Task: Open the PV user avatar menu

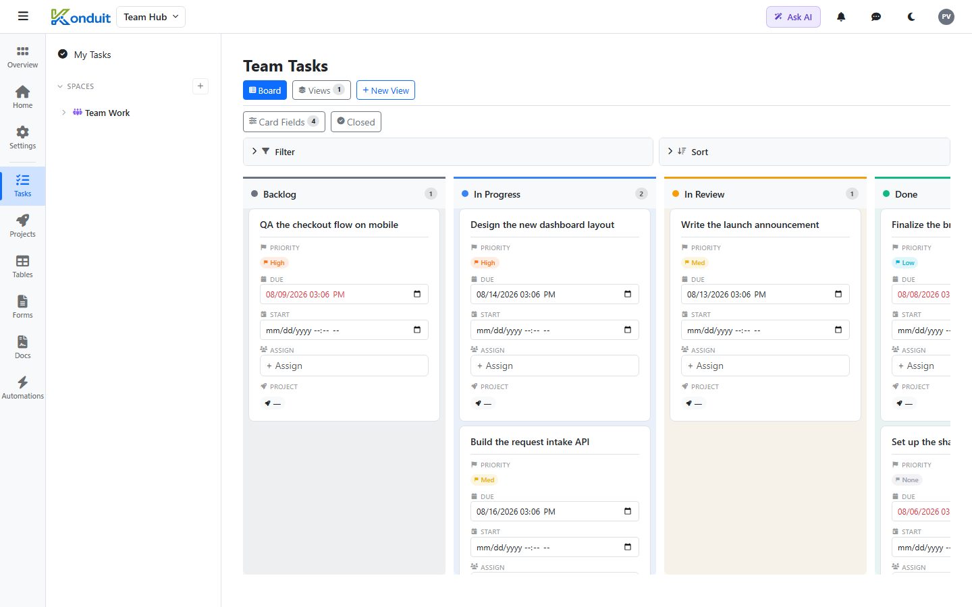Action: 946,17
